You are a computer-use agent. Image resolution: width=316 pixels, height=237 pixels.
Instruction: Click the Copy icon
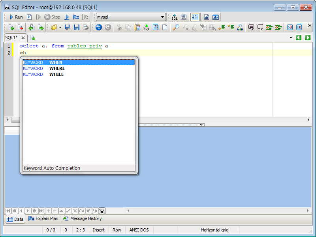(128, 27)
